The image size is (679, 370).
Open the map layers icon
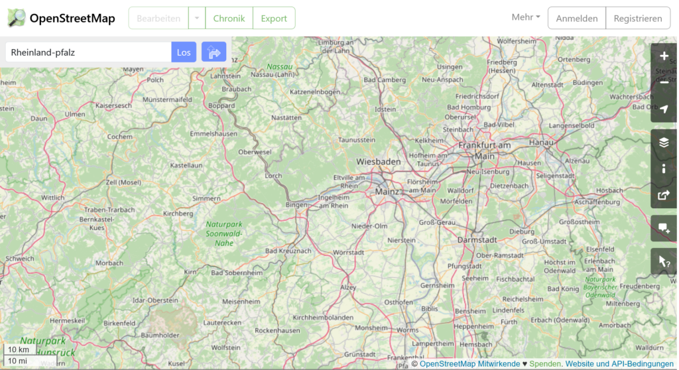click(x=663, y=143)
